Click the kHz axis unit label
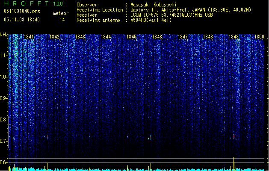Image resolution: width=269 pixels, height=171 pixels. pyautogui.click(x=4, y=35)
